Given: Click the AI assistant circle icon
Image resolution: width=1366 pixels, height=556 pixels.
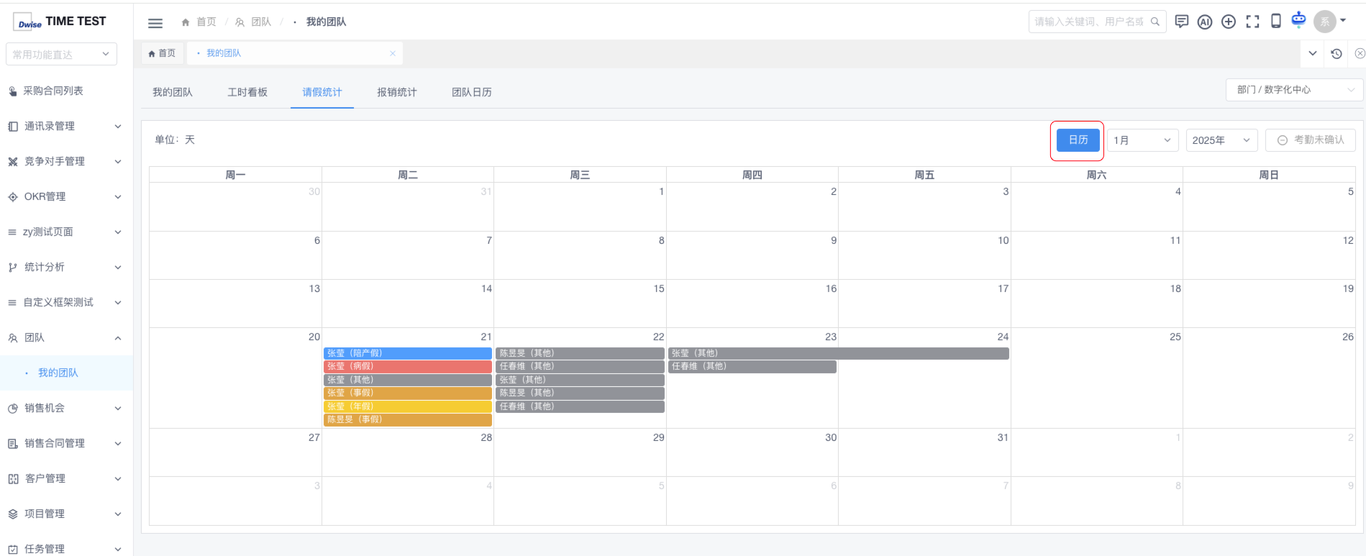Looking at the screenshot, I should click(1205, 22).
